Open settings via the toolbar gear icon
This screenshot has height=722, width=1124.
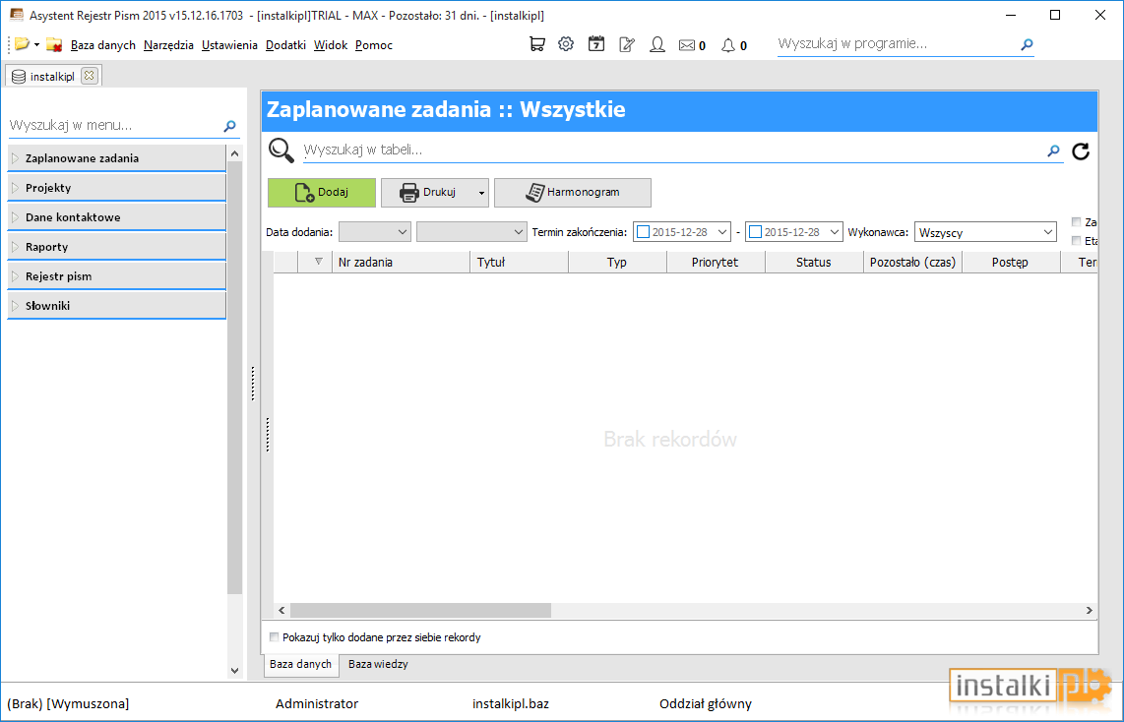[x=566, y=44]
